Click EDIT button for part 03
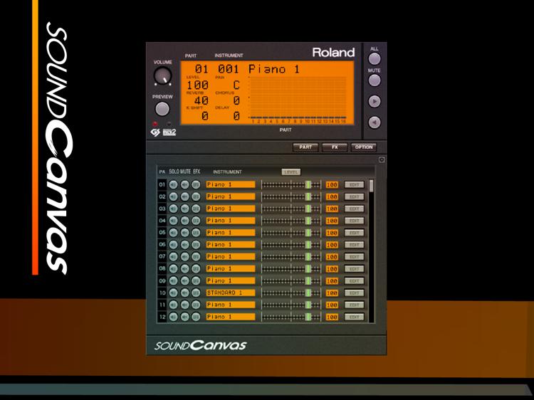Image resolution: width=534 pixels, height=400 pixels. coord(354,209)
